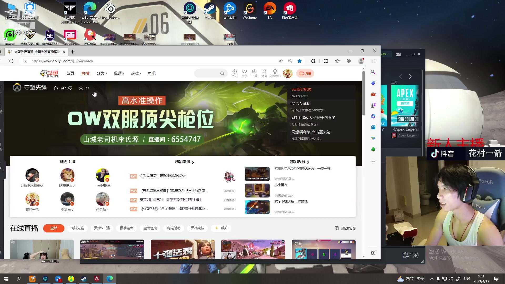Click the zoom magnifier in address bar
Screen dimensions: 505x284
[290, 61]
